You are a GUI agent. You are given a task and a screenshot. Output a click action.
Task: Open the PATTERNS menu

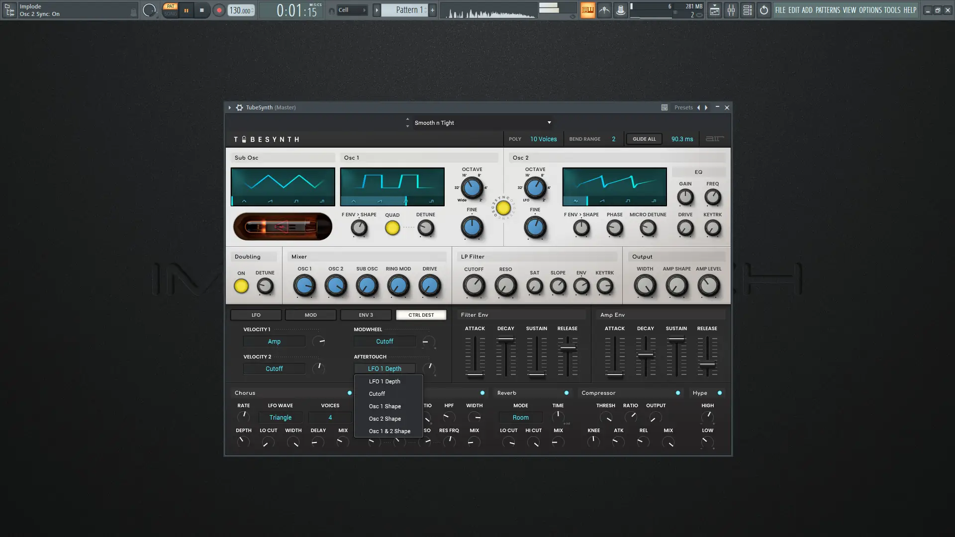[x=828, y=10]
